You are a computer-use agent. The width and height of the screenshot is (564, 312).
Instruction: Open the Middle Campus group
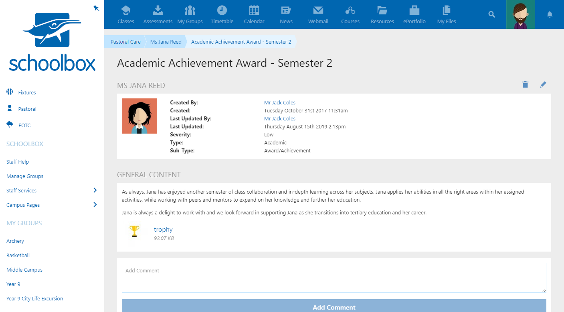click(x=24, y=270)
